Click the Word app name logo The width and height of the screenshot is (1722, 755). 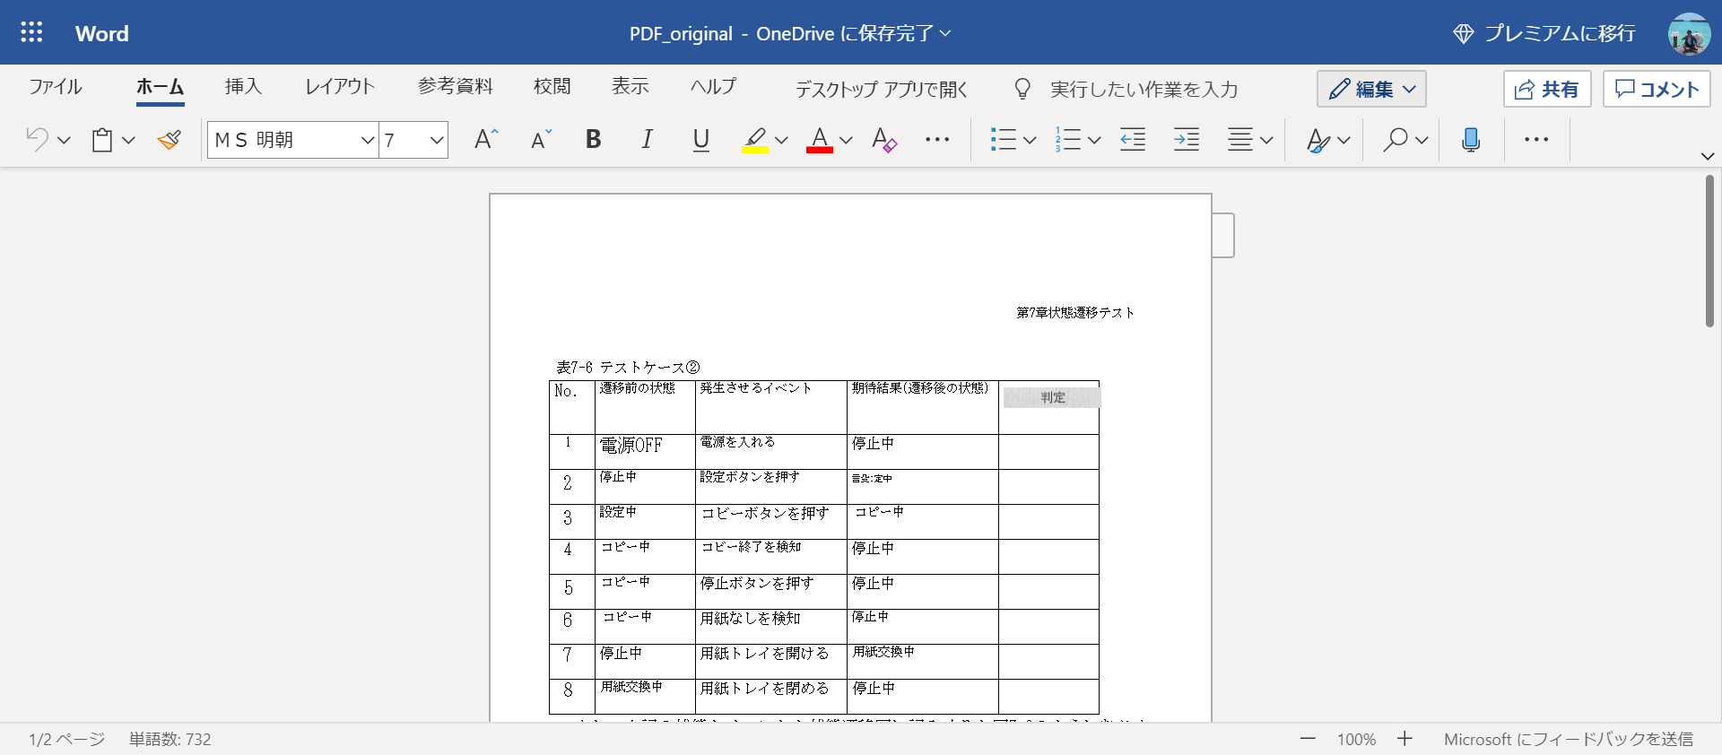[102, 33]
